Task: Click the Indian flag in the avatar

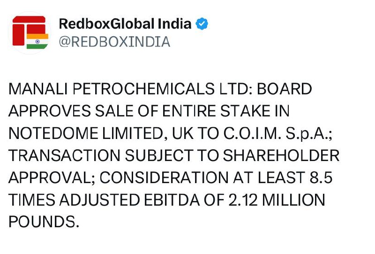Action: click(x=37, y=41)
